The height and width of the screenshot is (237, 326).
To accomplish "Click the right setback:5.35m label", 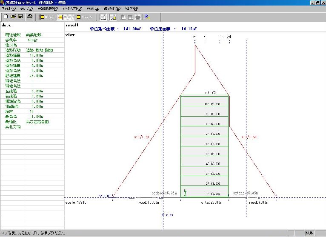I will pyautogui.click(x=246, y=193).
